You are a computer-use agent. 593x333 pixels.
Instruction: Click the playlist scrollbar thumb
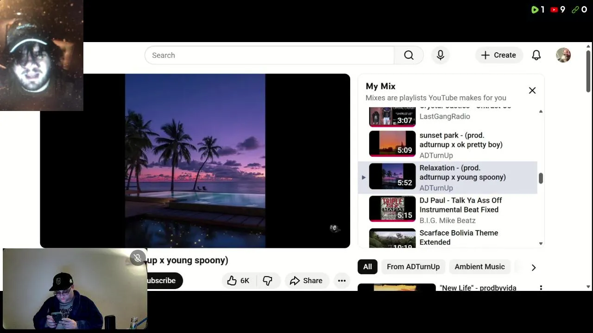click(x=541, y=178)
